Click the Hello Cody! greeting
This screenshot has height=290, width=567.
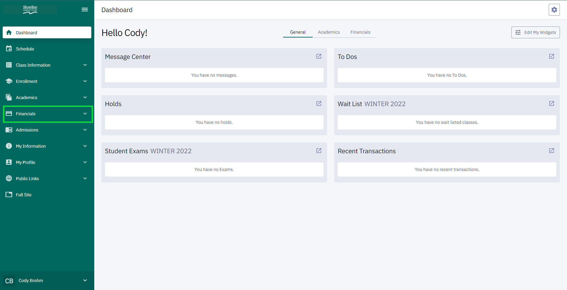pos(124,33)
